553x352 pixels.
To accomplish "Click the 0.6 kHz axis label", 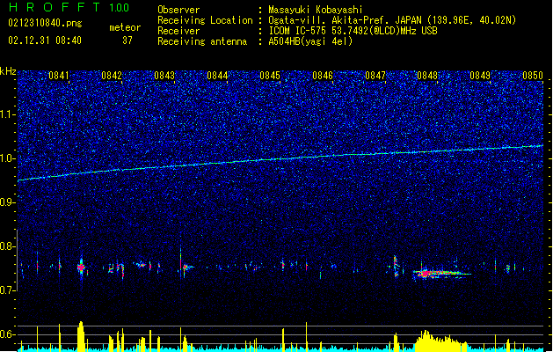I will 7,334.
